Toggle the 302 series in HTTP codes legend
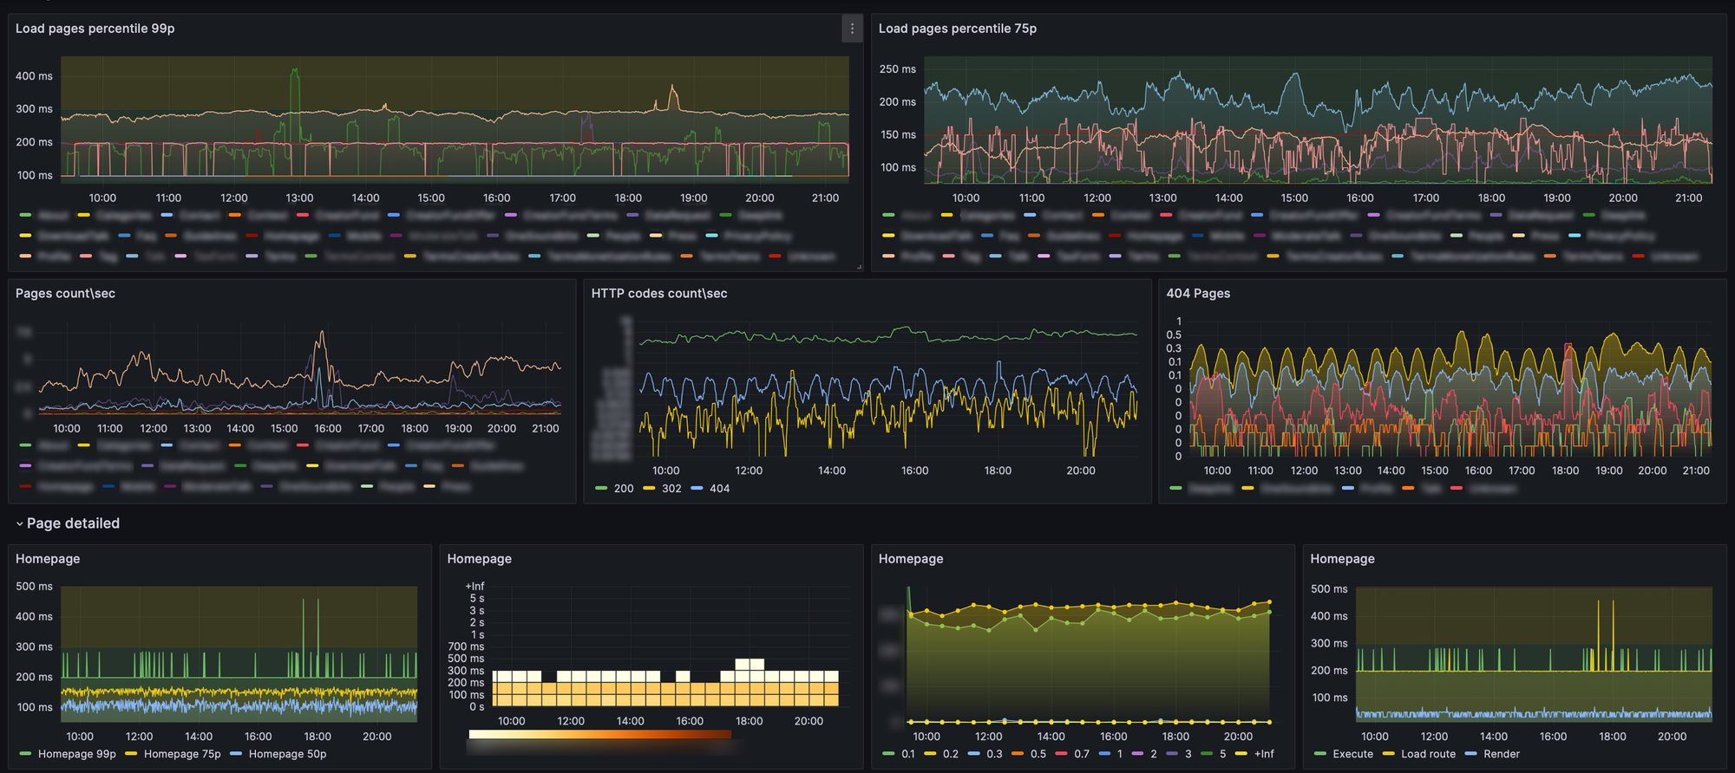This screenshot has height=773, width=1735. (671, 489)
